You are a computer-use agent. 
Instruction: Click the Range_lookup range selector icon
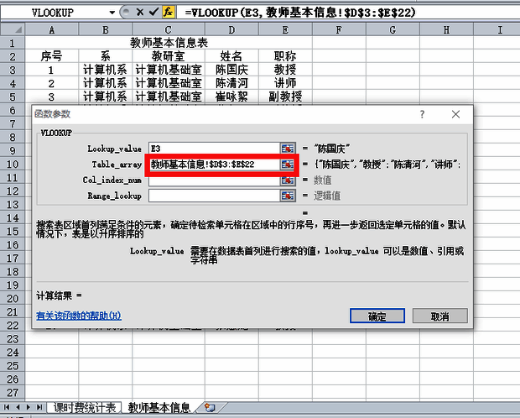pyautogui.click(x=288, y=196)
